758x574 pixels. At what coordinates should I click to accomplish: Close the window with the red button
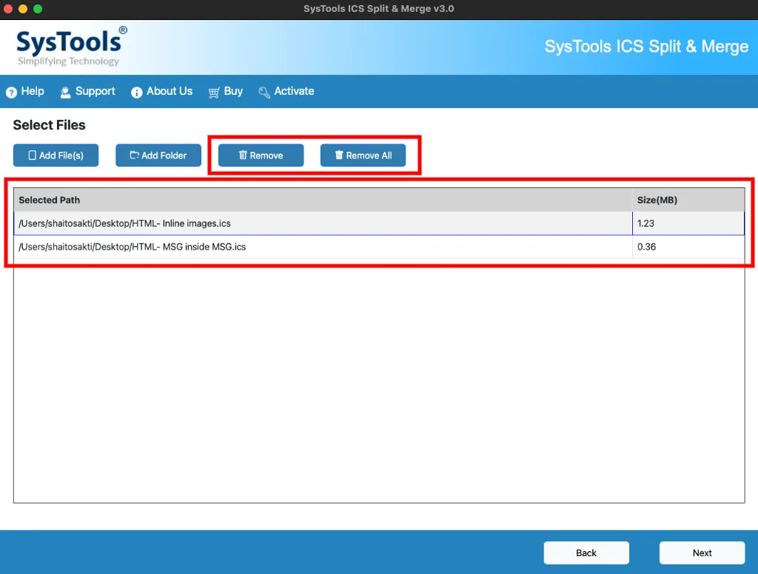(x=7, y=9)
